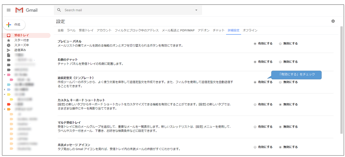Switch to the ラベル tab
Viewport: 345px width, 157px height.
pyautogui.click(x=71, y=30)
